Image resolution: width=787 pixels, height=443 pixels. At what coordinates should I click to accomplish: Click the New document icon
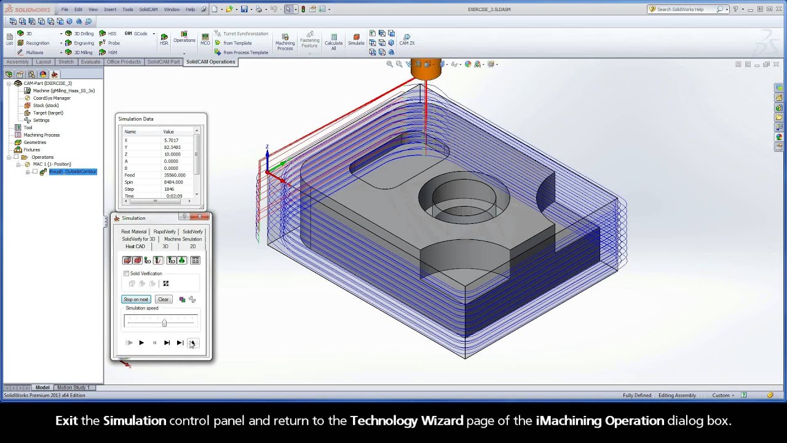pos(215,9)
